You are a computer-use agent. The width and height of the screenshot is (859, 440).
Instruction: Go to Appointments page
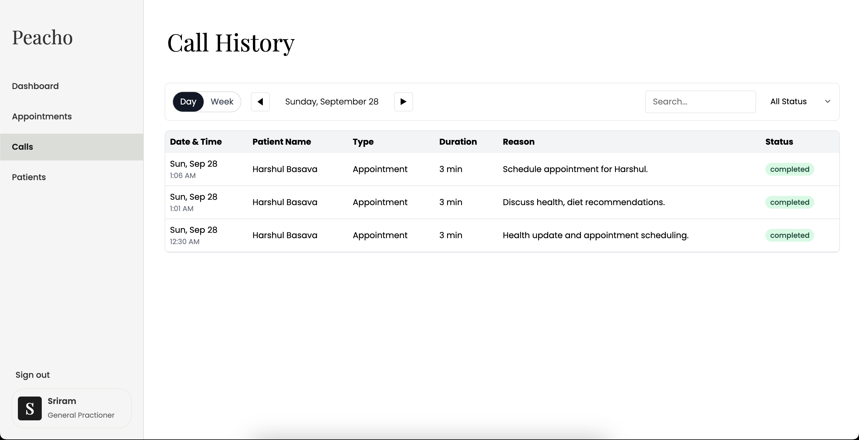(x=42, y=116)
